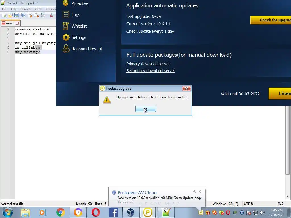Screen dimensions: 291x218
Task: Click the yellow License button
Action: coord(280,93)
